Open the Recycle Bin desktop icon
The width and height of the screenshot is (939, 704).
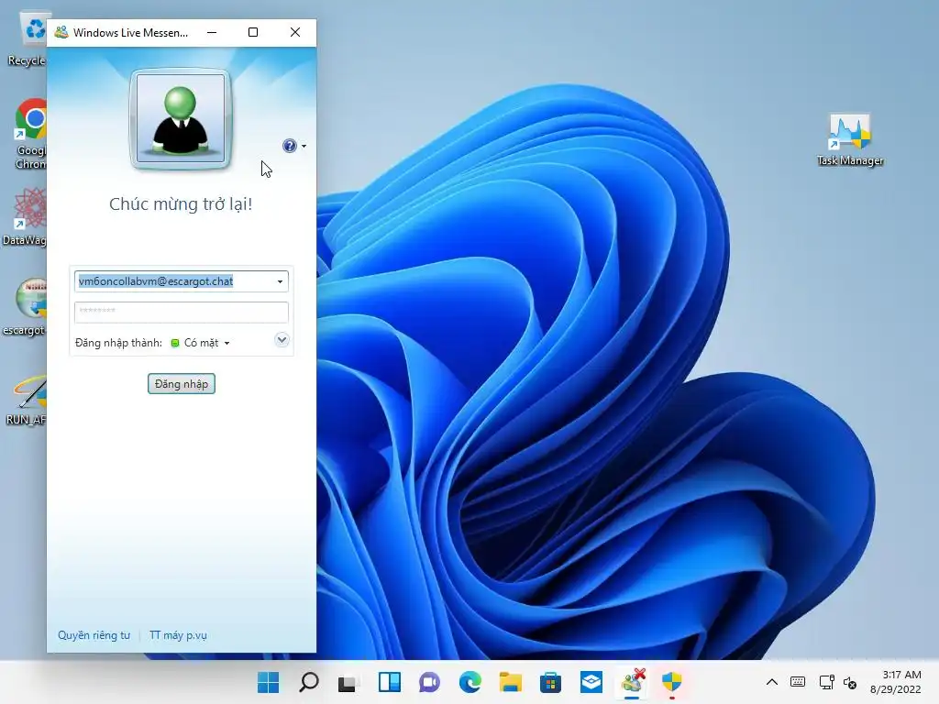[x=27, y=40]
